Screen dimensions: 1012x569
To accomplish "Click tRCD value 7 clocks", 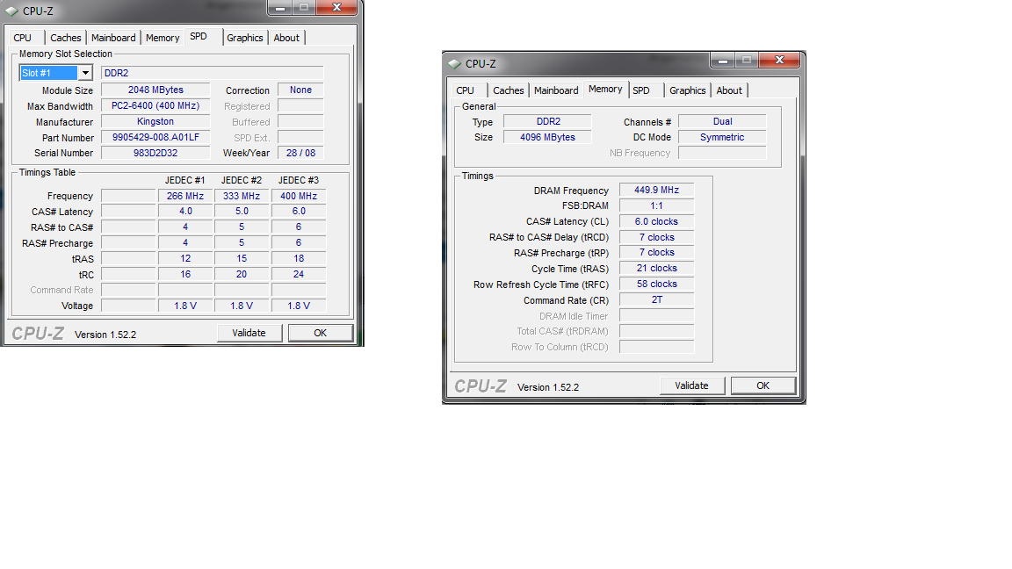I will tap(656, 237).
